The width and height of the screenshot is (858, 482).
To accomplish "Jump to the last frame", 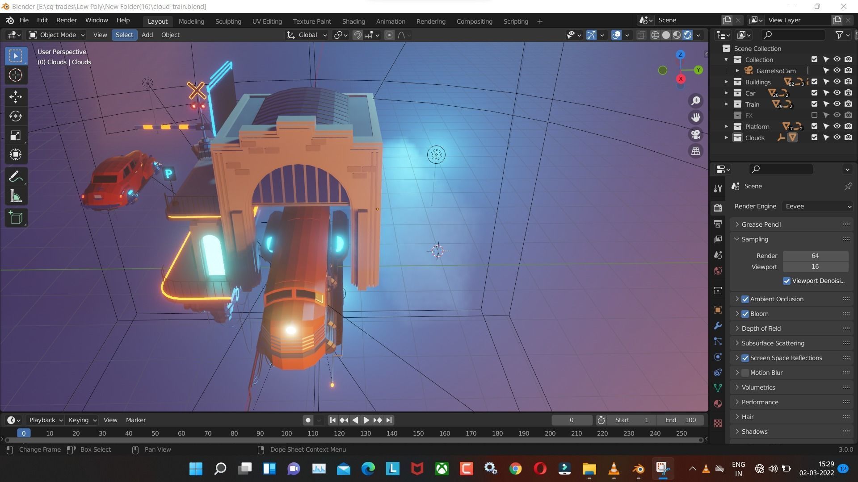I will click(389, 420).
